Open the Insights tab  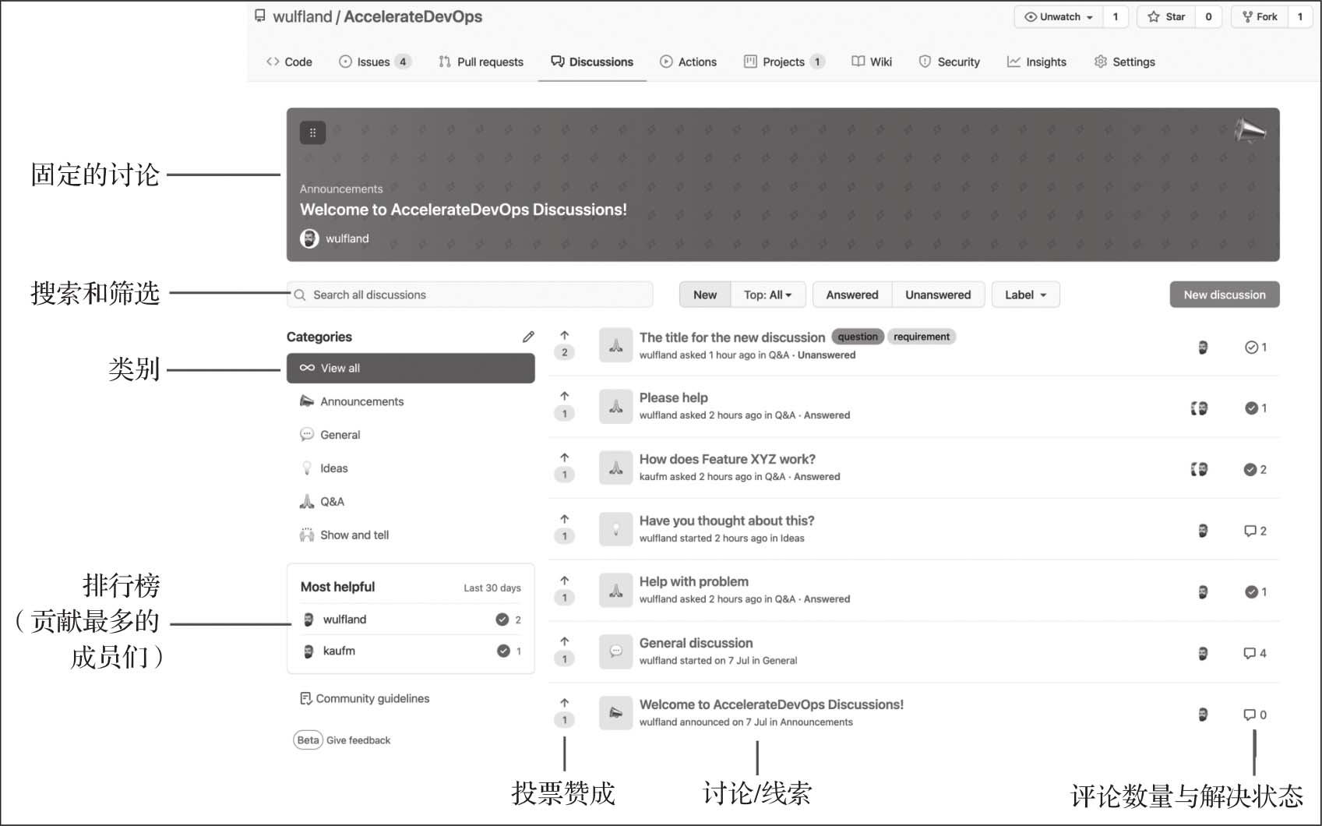point(1036,62)
